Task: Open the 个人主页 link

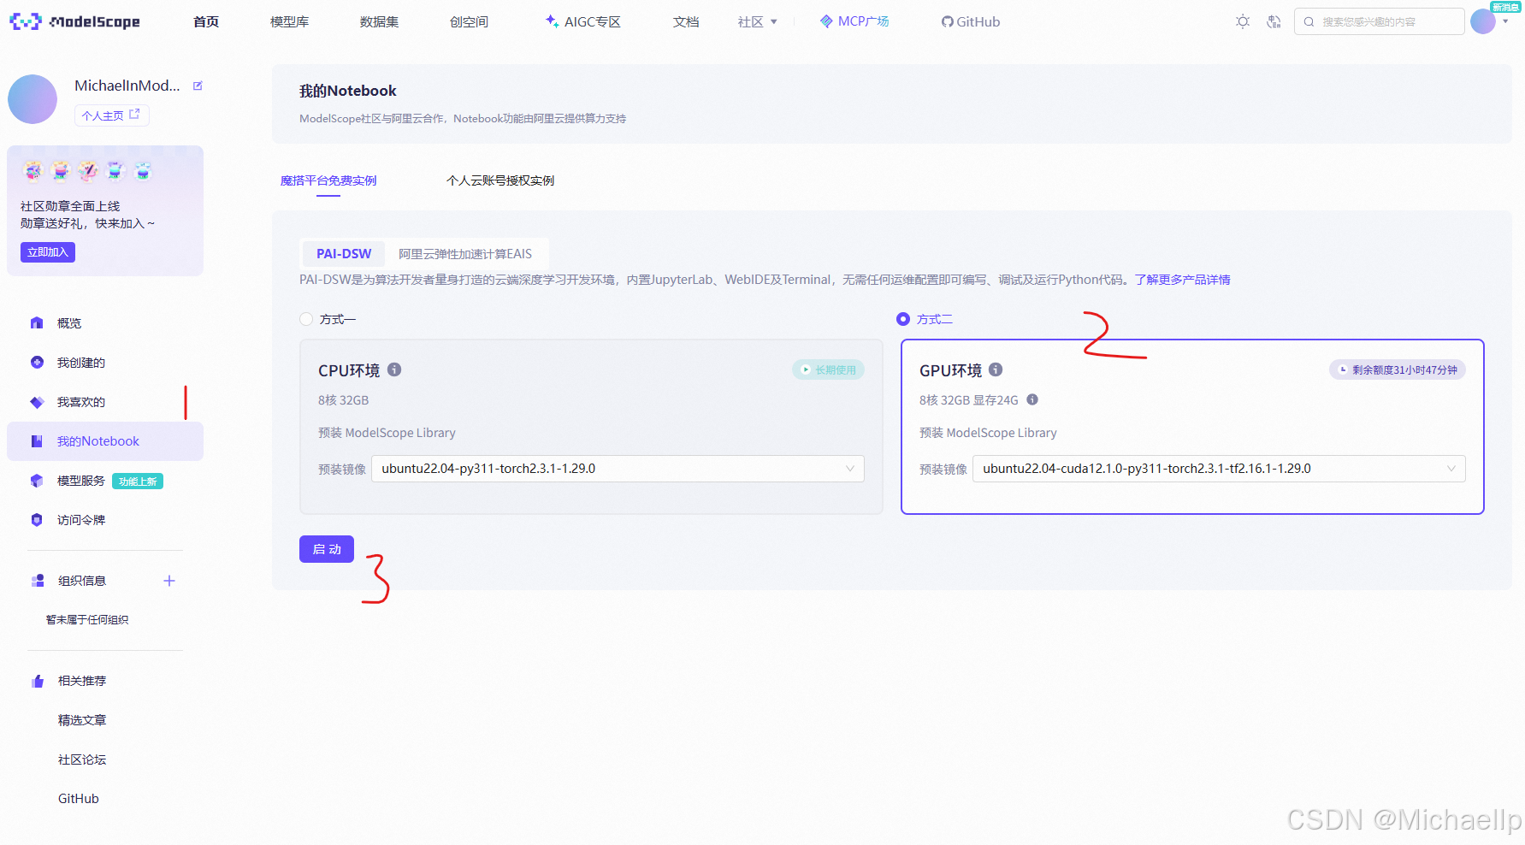Action: pos(111,115)
